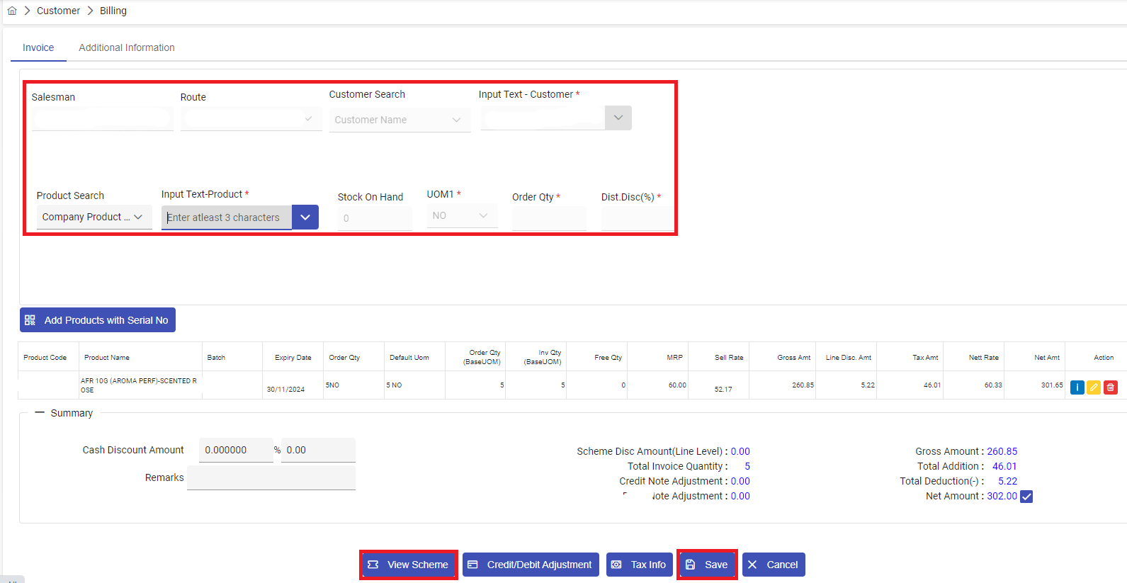Click the Expiry Date column header
The width and height of the screenshot is (1127, 583).
pos(293,358)
